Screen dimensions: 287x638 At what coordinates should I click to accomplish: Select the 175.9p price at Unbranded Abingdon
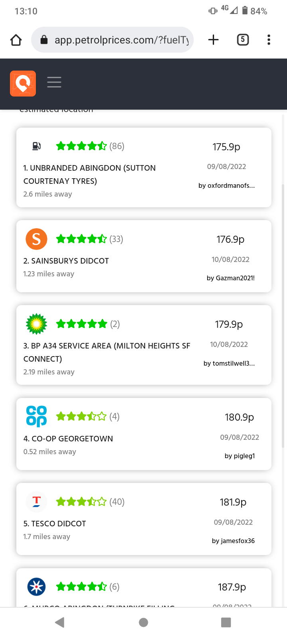(226, 147)
